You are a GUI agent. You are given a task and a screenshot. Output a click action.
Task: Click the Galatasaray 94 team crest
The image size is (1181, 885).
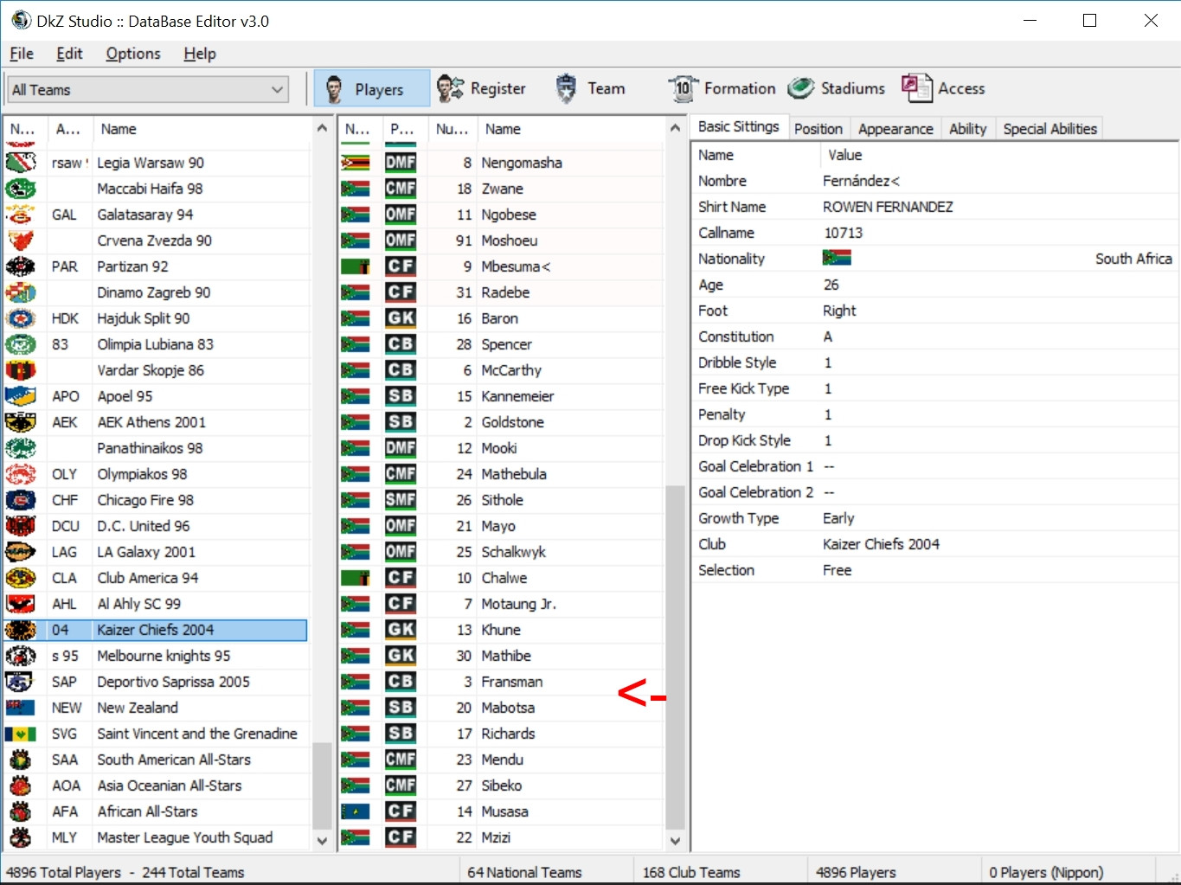click(x=21, y=215)
